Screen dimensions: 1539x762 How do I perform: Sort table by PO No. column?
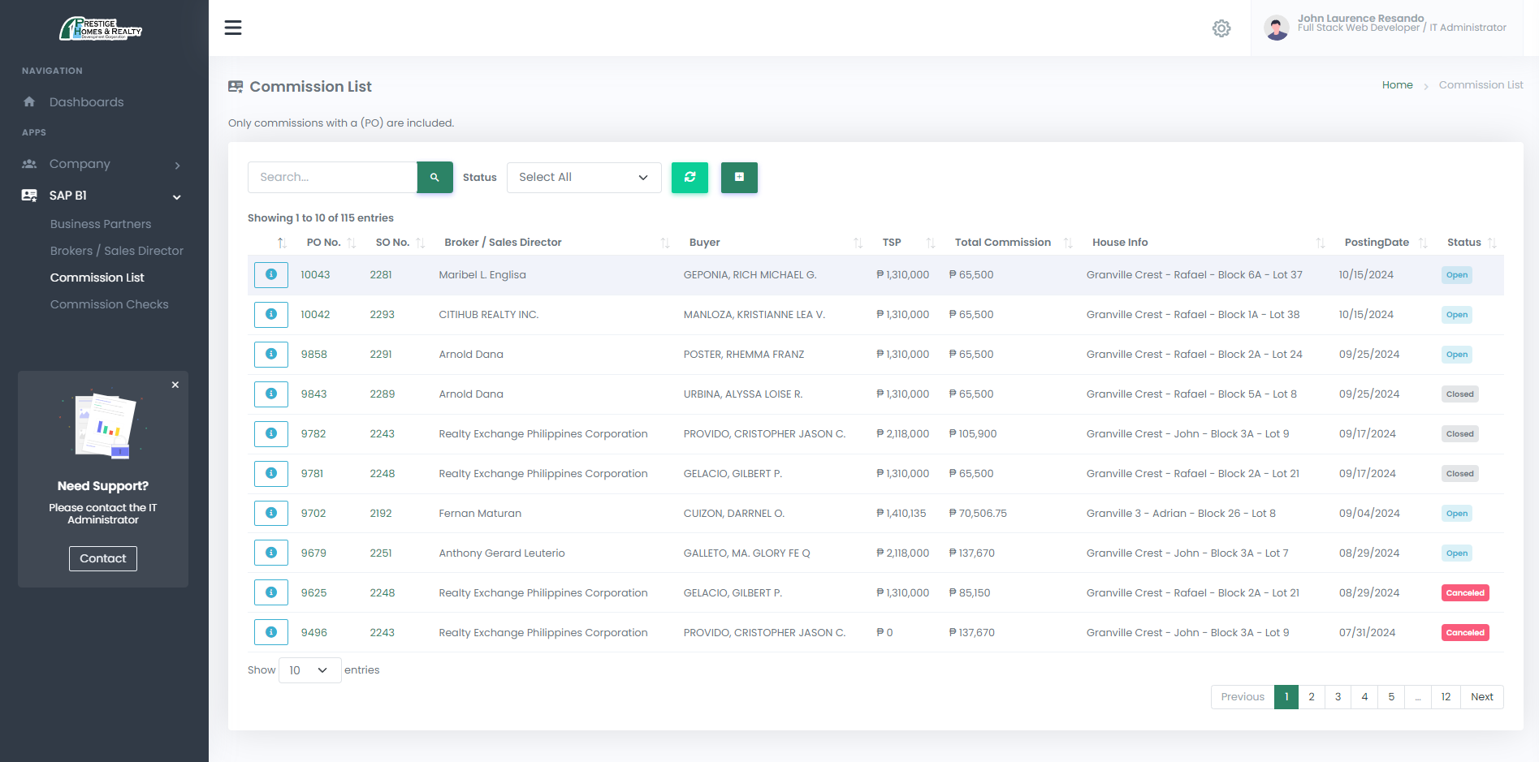point(324,243)
